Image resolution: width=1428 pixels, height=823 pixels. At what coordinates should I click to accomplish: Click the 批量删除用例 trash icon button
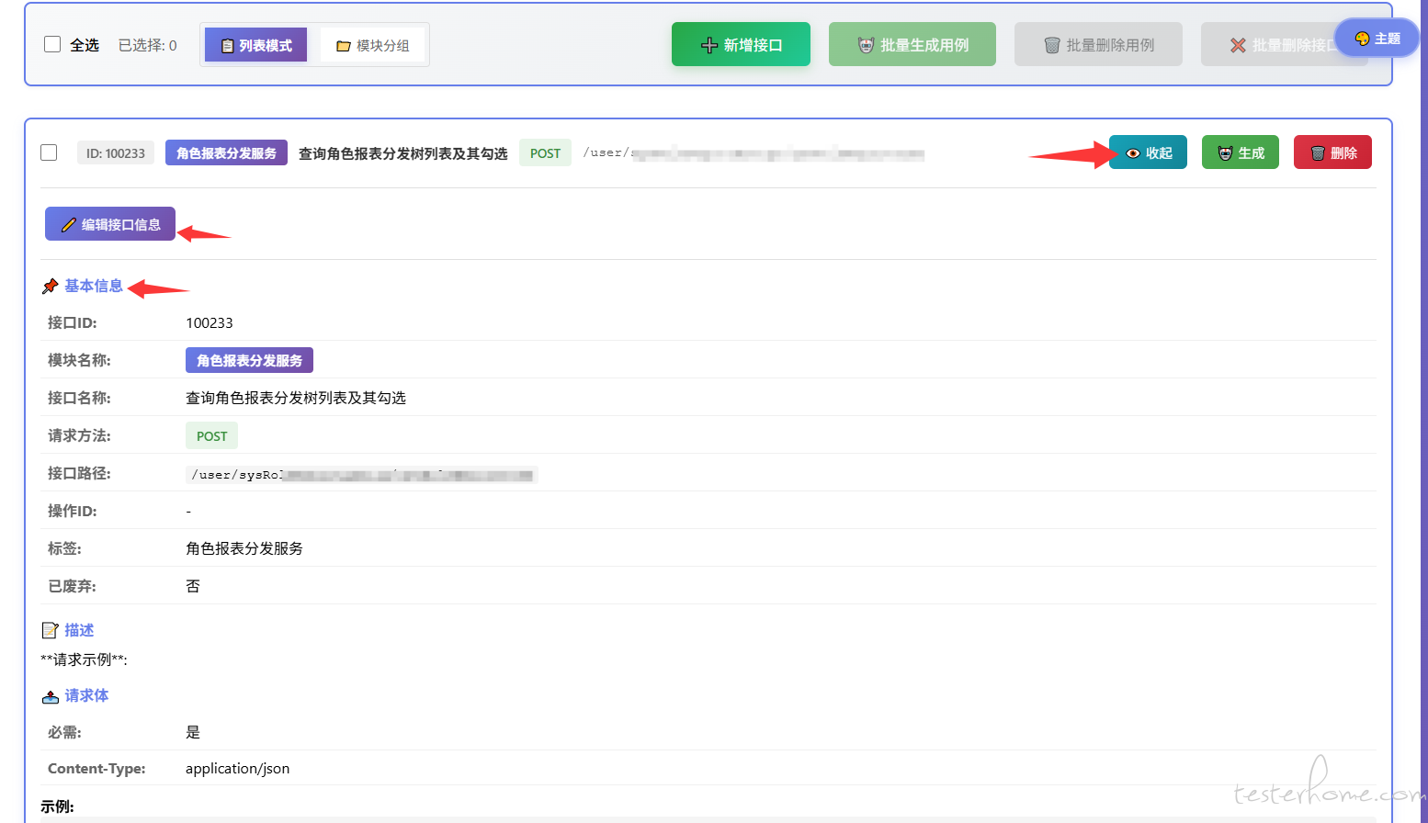point(1052,45)
